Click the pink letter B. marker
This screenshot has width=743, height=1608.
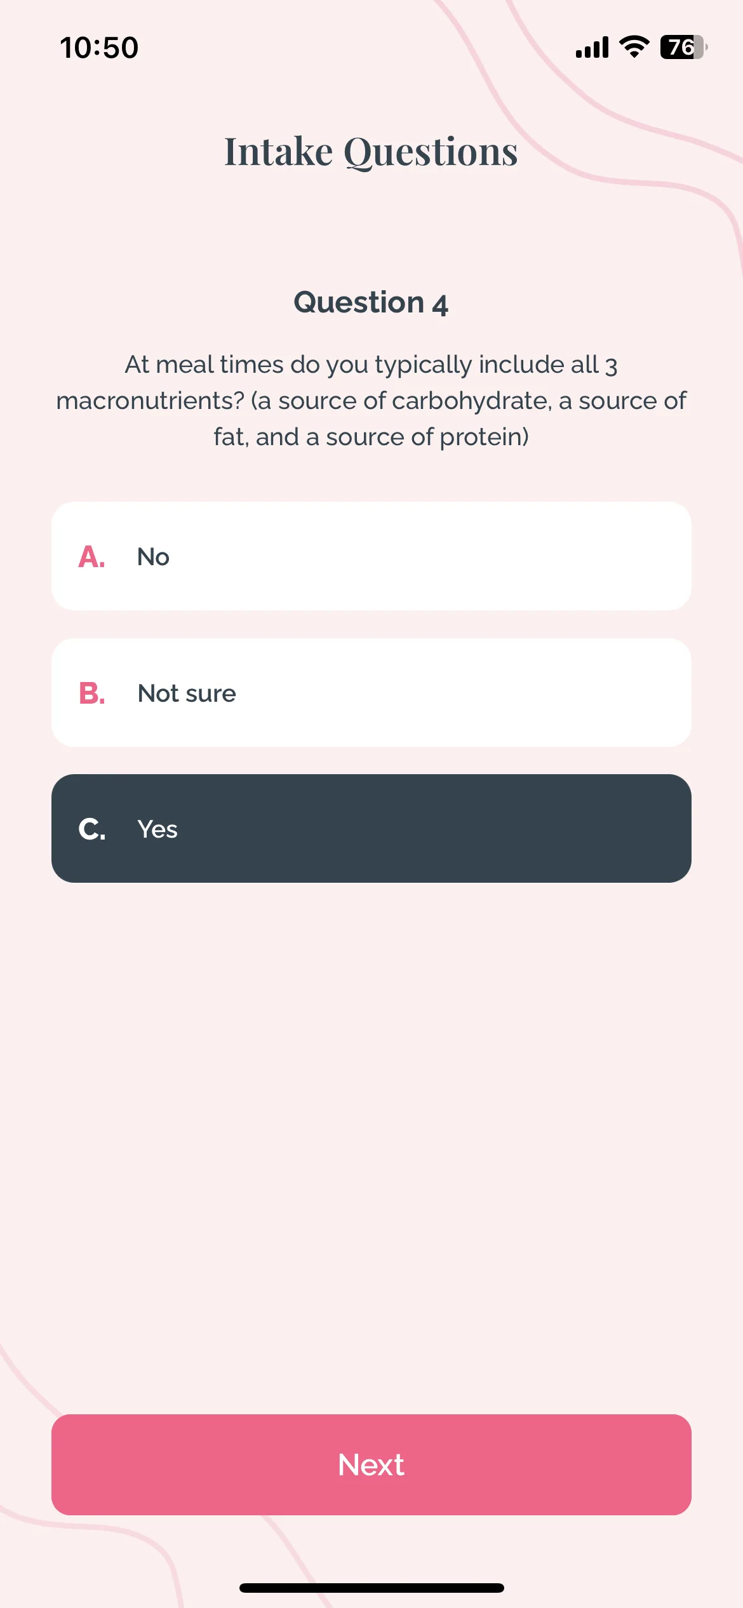(91, 693)
